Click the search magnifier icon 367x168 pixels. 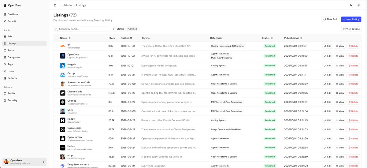pos(57,29)
